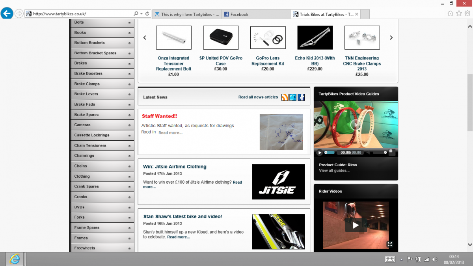Click the Staff Wanted drawing image
Image resolution: width=473 pixels, height=266 pixels.
coord(281,132)
